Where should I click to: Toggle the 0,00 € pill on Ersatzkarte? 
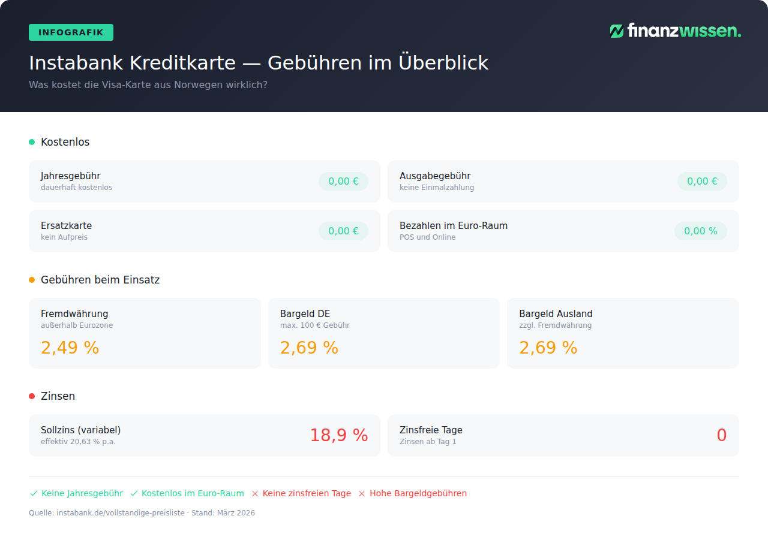pyautogui.click(x=343, y=231)
